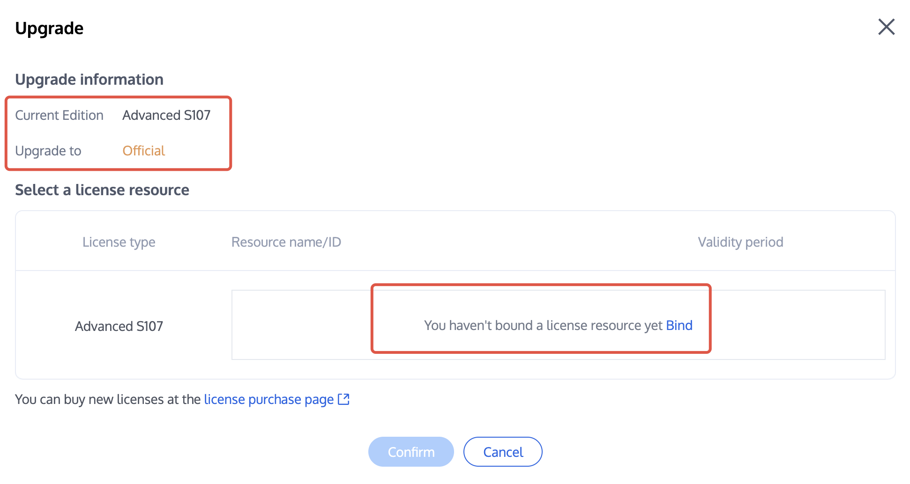Click the Upgrade dialog title
Viewport: 910px width, 484px height.
click(49, 29)
